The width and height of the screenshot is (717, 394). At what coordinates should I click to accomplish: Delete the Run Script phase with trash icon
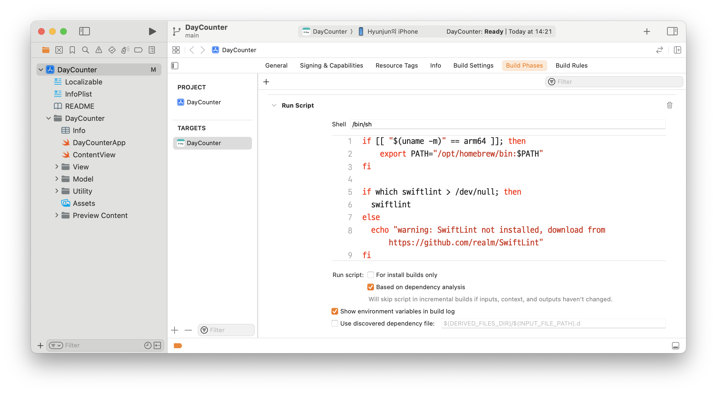(670, 105)
